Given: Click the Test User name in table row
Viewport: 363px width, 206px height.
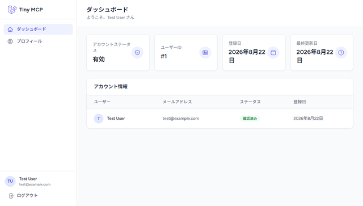Looking at the screenshot, I should (116, 119).
